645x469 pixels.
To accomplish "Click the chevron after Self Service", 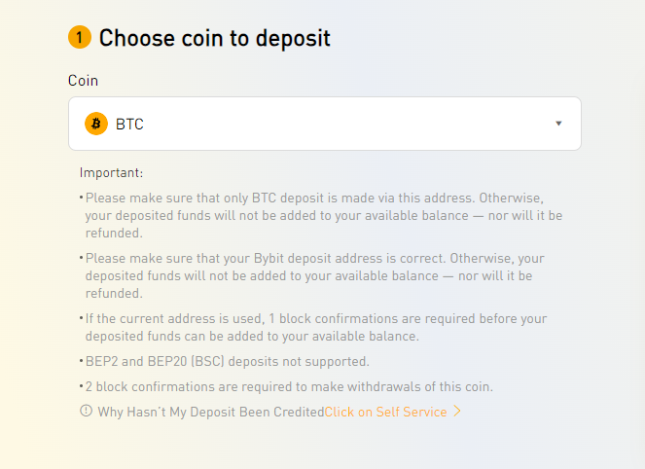I will tap(457, 412).
